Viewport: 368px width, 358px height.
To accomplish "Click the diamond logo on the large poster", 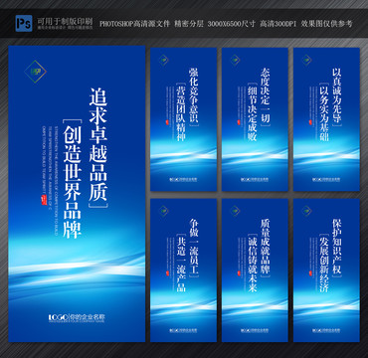I will 36,72.
